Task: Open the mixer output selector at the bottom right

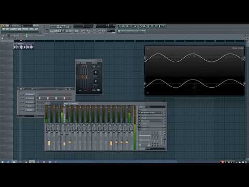Action: [155, 149]
